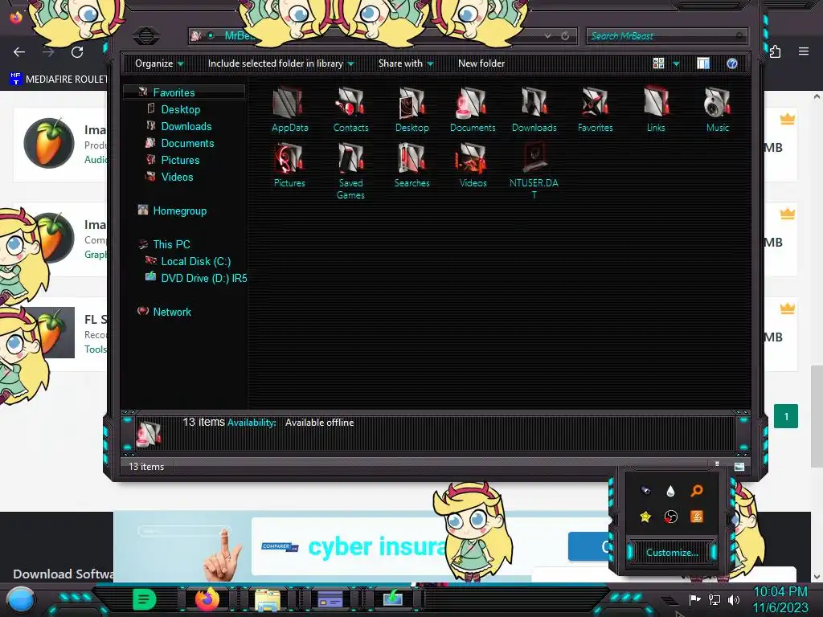
Task: Click the OBS tray icon
Action: point(670,517)
